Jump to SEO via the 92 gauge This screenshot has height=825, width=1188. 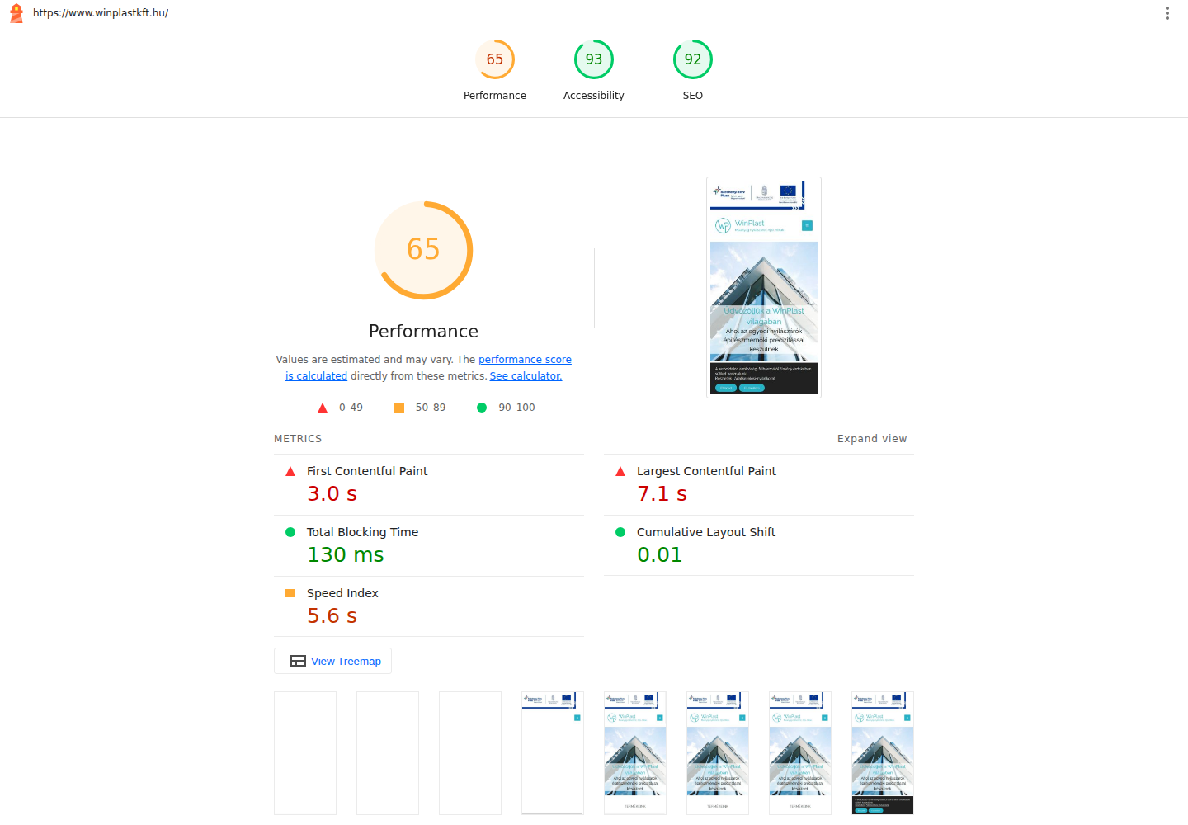coord(693,70)
